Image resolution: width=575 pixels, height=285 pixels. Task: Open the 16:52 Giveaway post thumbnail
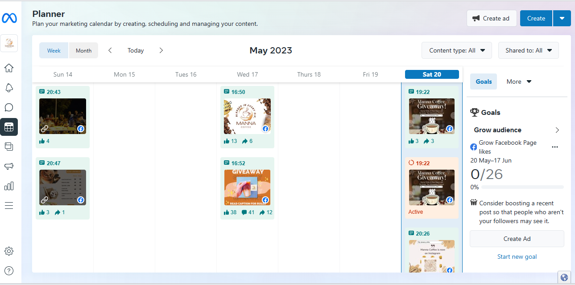(247, 187)
